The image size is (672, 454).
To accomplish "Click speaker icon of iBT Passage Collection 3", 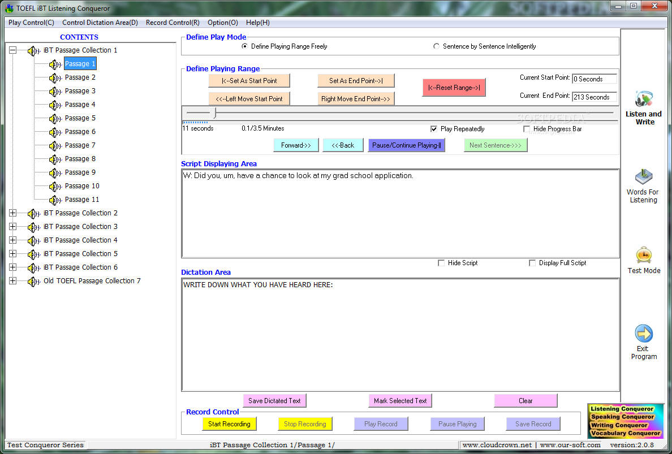I will [x=34, y=227].
